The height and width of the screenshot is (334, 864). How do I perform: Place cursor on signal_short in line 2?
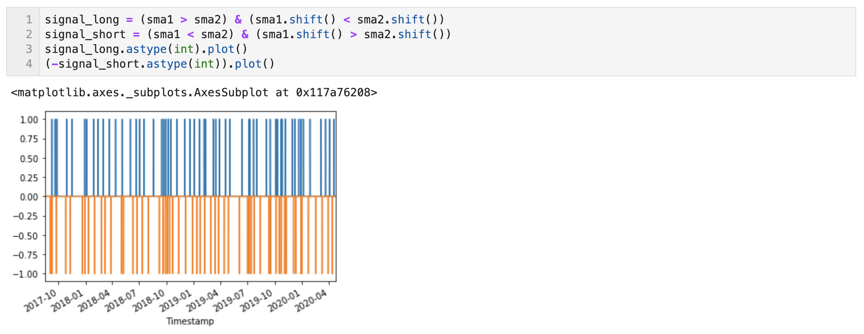pyautogui.click(x=85, y=34)
